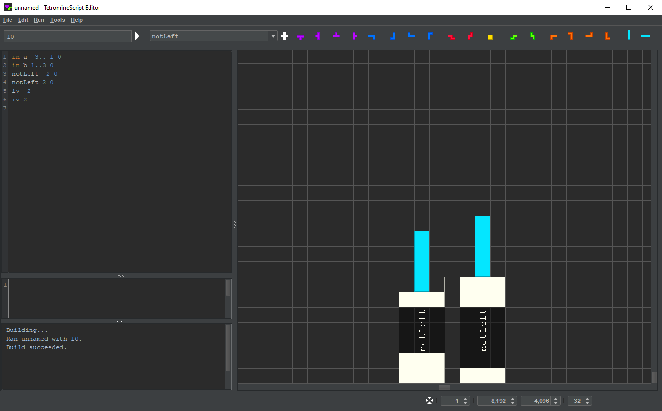This screenshot has width=662, height=411.
Task: Decrease the 4,096 spinner value
Action: point(556,403)
